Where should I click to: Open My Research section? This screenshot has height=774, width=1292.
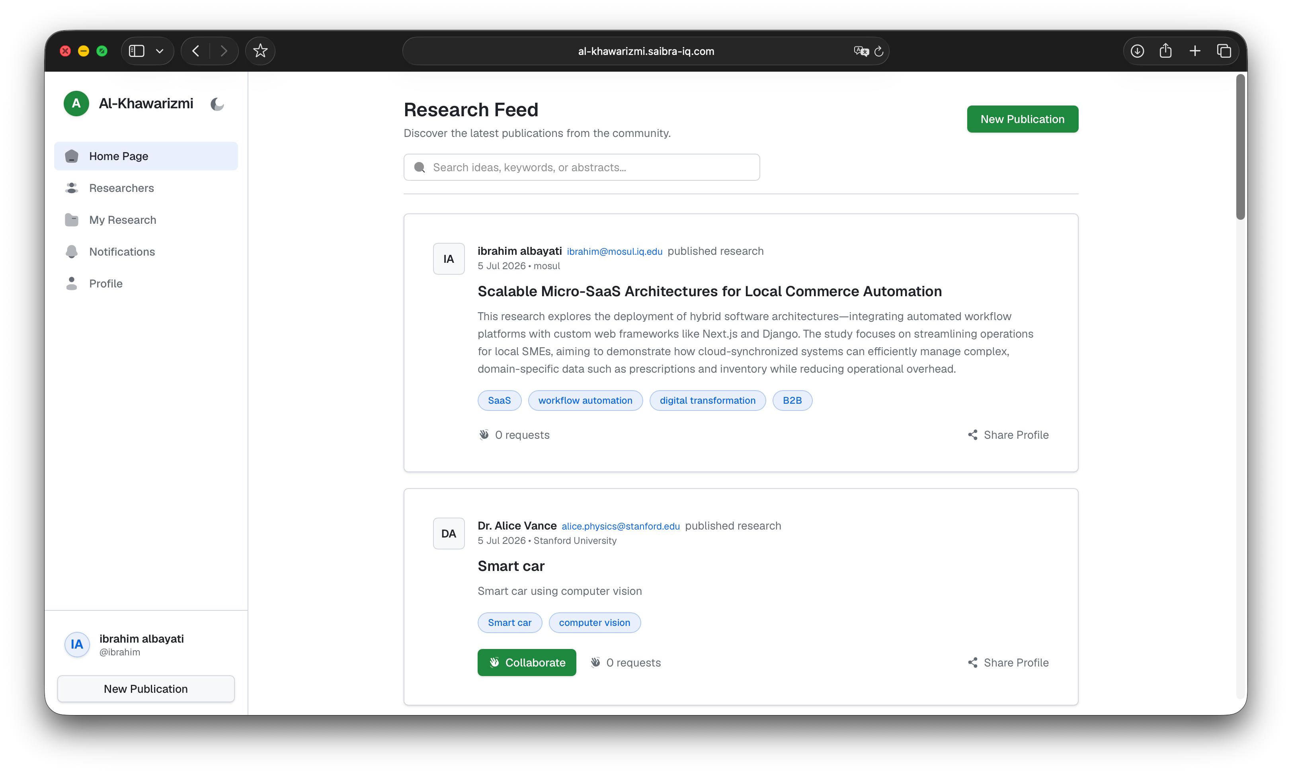pos(146,219)
